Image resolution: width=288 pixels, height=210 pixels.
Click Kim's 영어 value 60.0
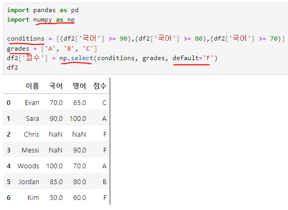[80, 198]
